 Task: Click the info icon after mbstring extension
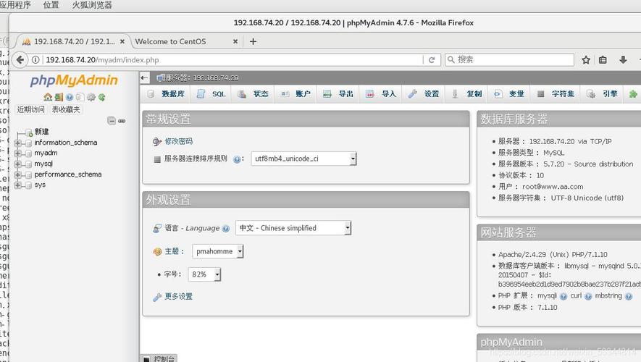coord(629,296)
